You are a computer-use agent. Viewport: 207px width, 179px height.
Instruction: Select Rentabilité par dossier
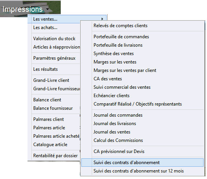55,156
